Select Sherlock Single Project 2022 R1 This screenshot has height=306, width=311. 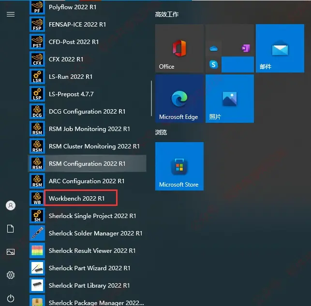[92, 216]
